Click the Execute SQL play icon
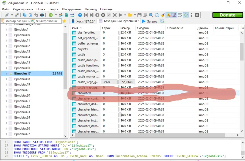Screen dimensions: 245x161 coord(120,15)
